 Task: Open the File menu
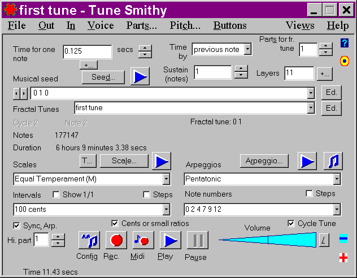(x=16, y=25)
